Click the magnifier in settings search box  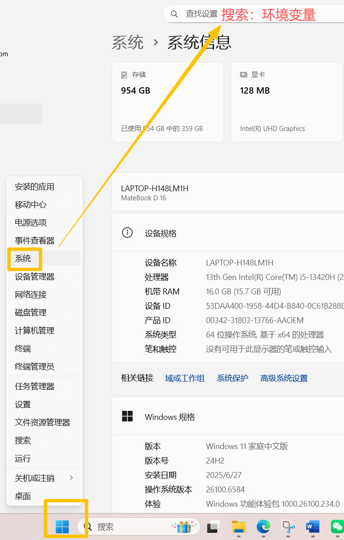(174, 14)
